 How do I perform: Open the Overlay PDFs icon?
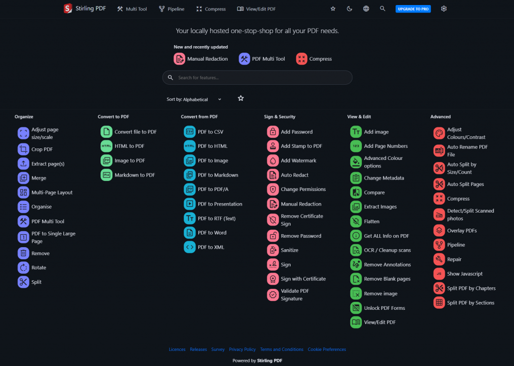click(439, 231)
